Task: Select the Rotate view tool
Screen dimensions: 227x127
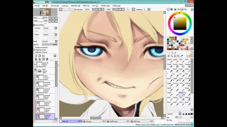Action: pyautogui.click(x=175, y=56)
